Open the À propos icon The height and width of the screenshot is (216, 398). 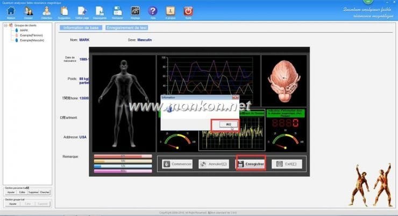pyautogui.click(x=170, y=11)
